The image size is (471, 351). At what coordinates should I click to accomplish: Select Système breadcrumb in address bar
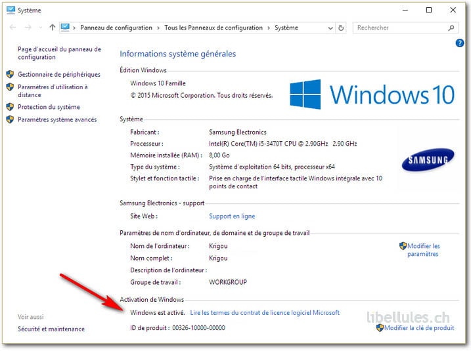(286, 28)
